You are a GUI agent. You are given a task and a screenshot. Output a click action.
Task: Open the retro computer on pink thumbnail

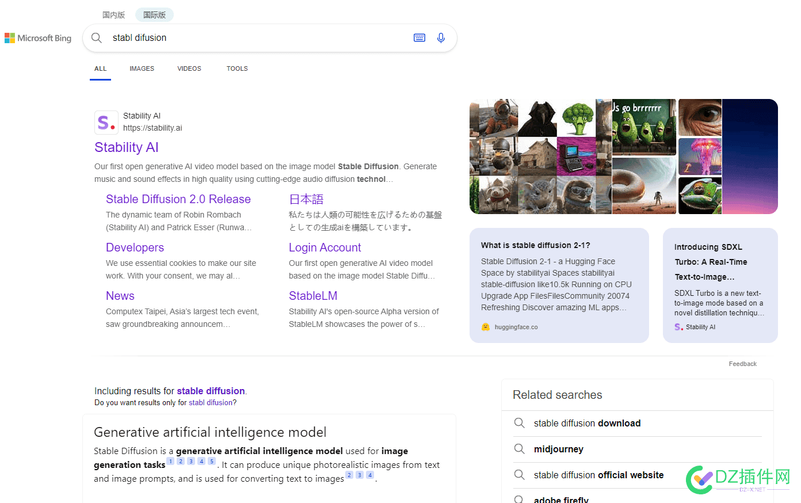pyautogui.click(x=577, y=157)
